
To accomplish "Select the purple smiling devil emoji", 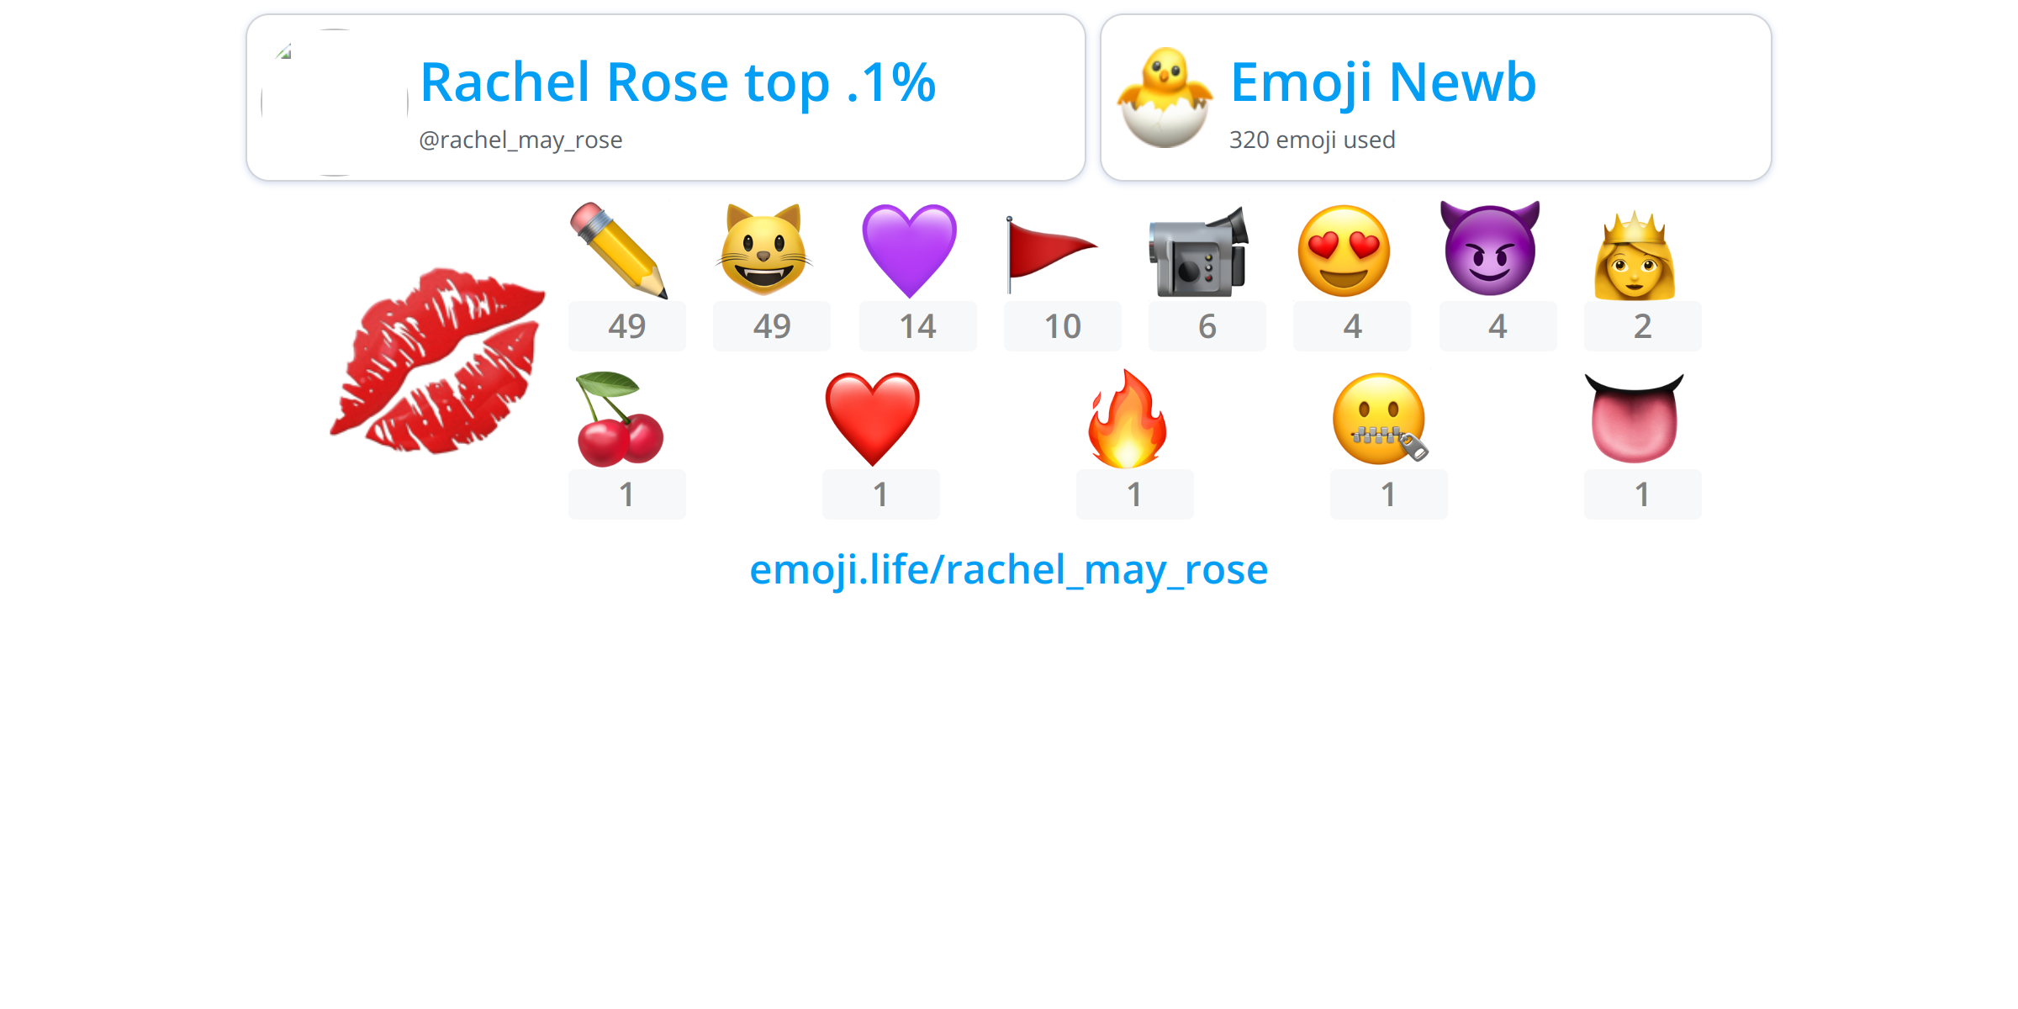I will pos(1490,248).
